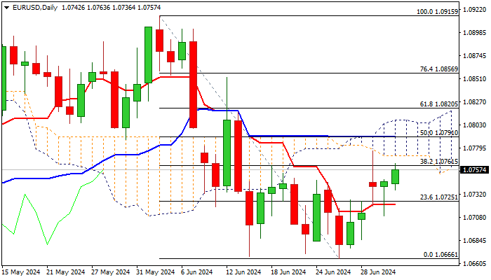Select the 0.0 1.06661 Fibonacci label

[x=440, y=255]
